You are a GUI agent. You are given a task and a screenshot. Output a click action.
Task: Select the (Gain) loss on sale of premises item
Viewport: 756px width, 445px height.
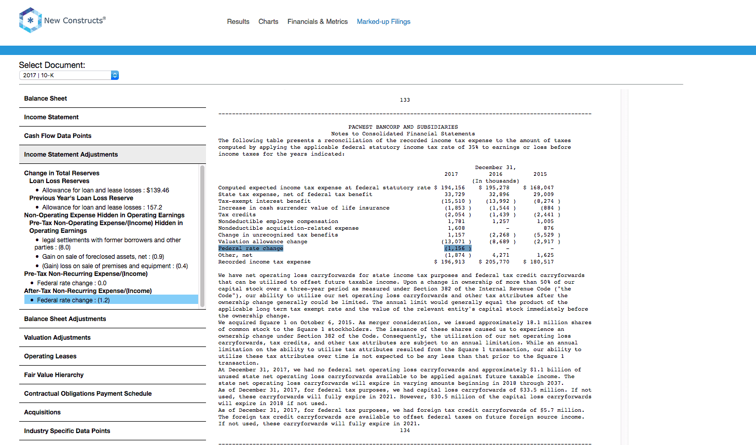115,266
